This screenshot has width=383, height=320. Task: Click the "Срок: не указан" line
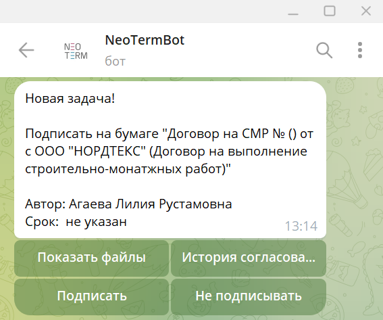click(x=76, y=222)
